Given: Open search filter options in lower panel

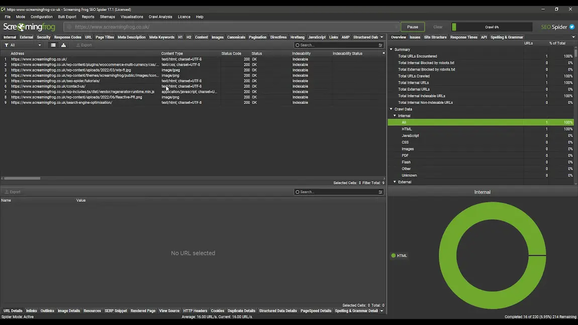Looking at the screenshot, I should [x=380, y=192].
